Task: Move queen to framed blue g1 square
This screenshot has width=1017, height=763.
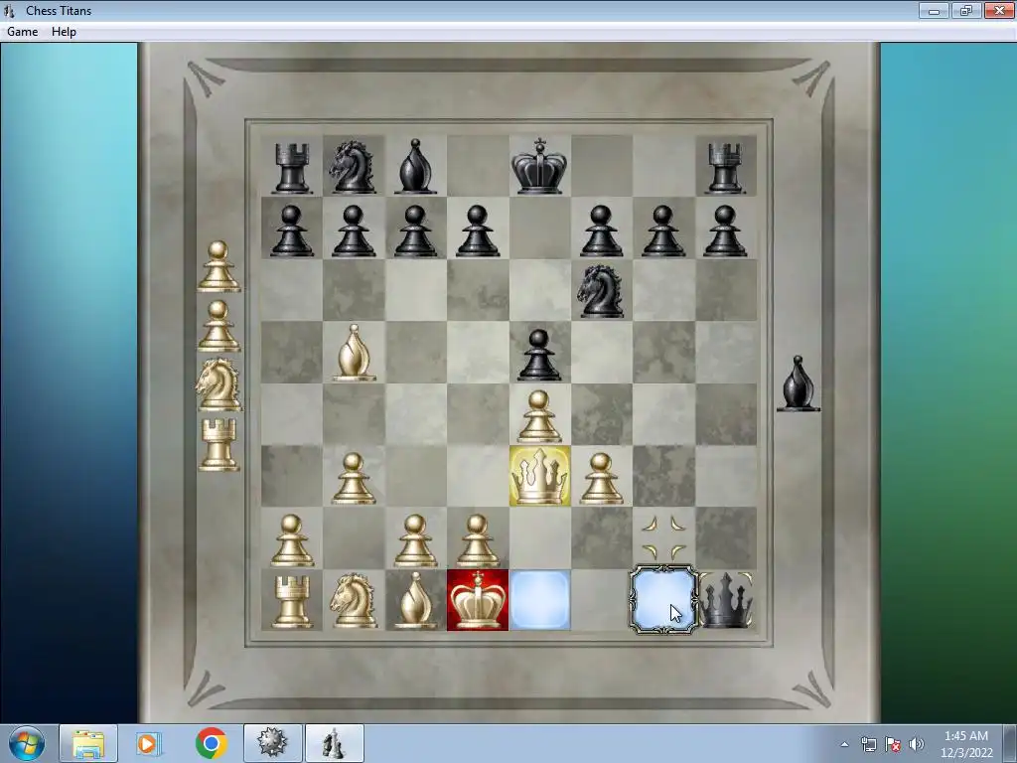Action: [x=663, y=599]
